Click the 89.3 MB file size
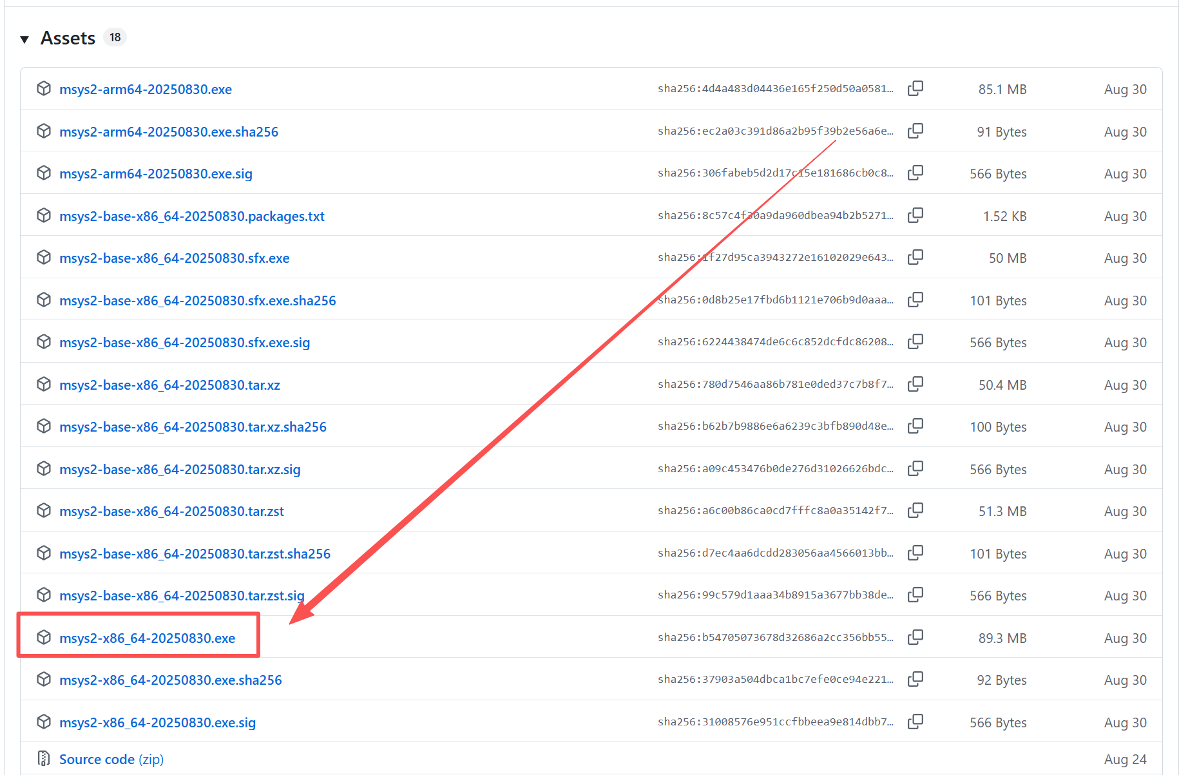The width and height of the screenshot is (1179, 775). click(x=1002, y=638)
